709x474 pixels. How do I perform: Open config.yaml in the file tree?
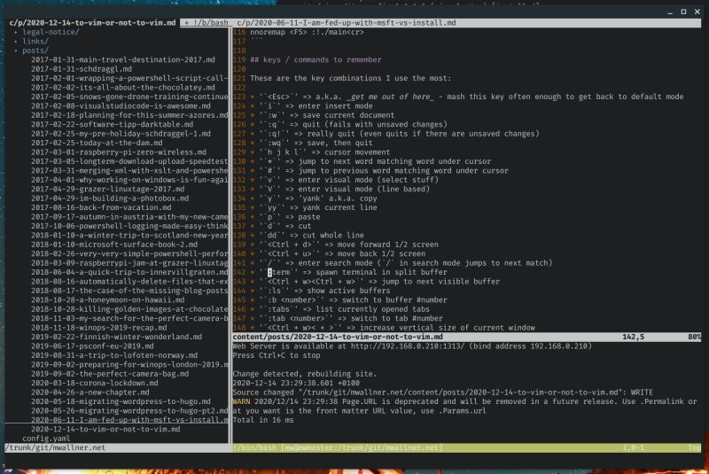point(46,439)
